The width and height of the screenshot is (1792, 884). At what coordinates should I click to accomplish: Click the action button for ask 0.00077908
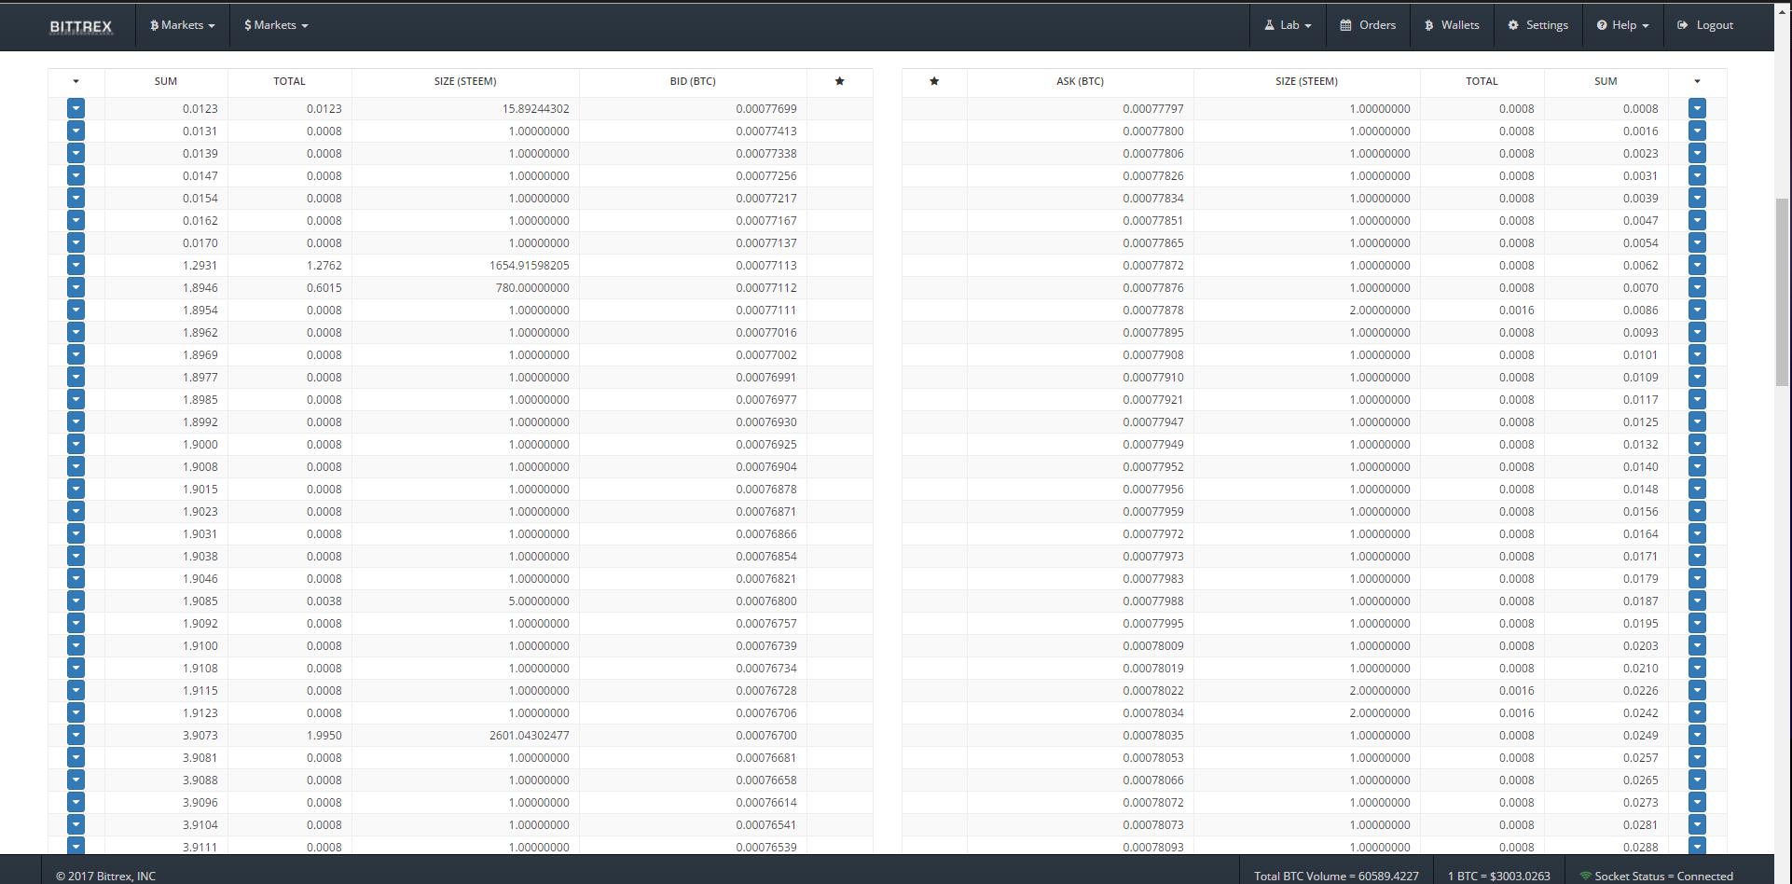click(1697, 354)
